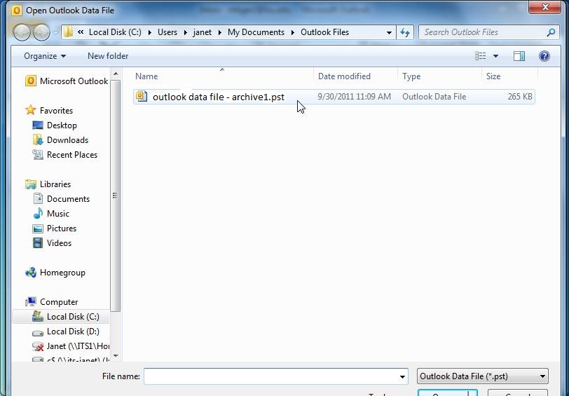
Task: Select outlook data file - archive1.pst
Action: pos(334,97)
